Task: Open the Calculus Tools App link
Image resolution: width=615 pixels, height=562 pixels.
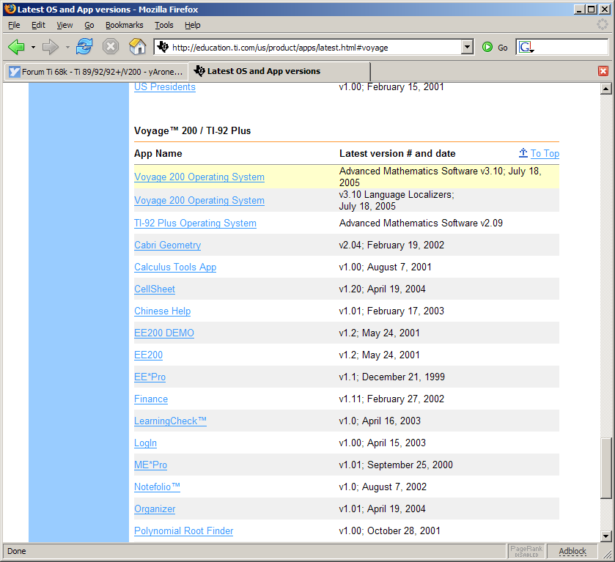Action: coord(175,267)
